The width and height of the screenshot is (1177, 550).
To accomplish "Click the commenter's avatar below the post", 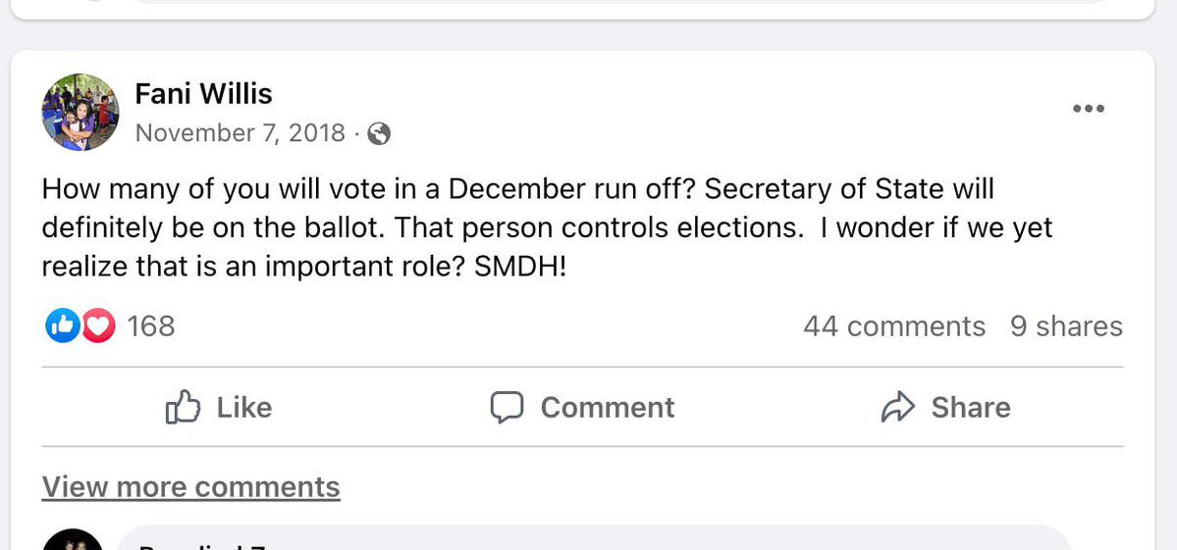I will coord(73,541).
